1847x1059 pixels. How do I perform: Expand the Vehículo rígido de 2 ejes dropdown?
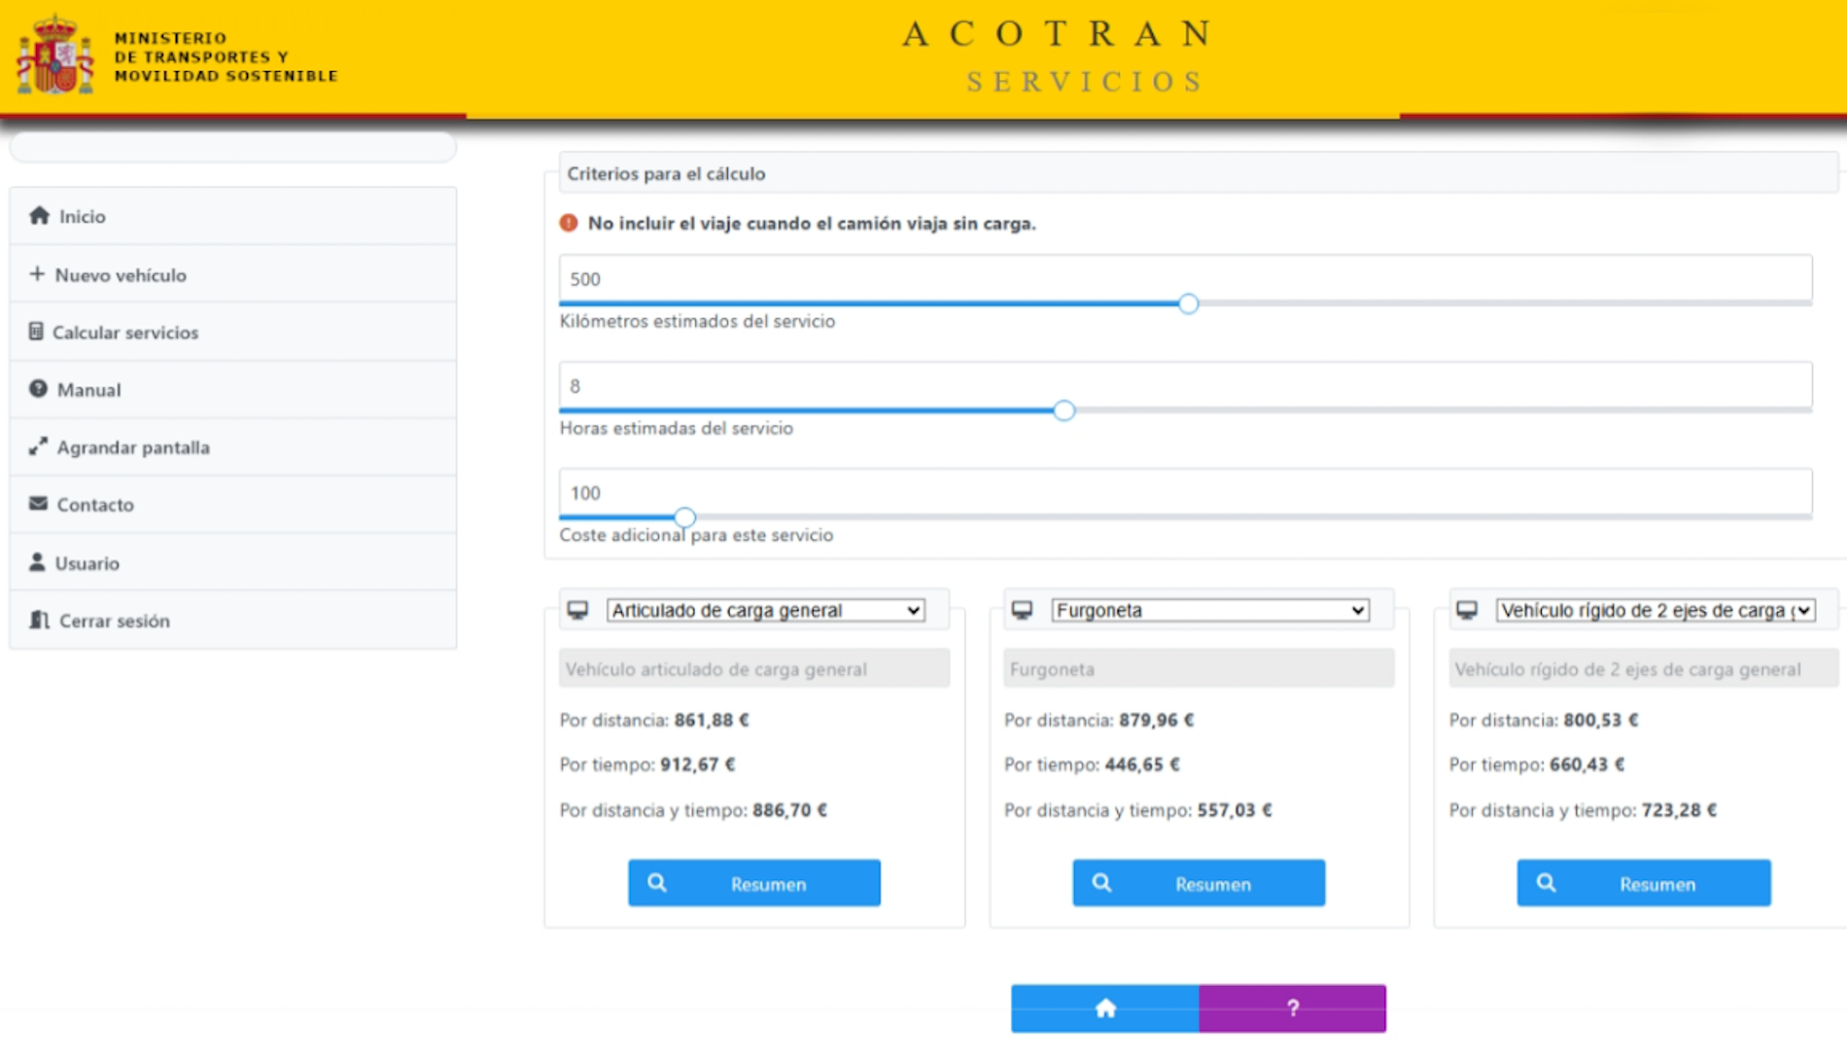[1655, 610]
